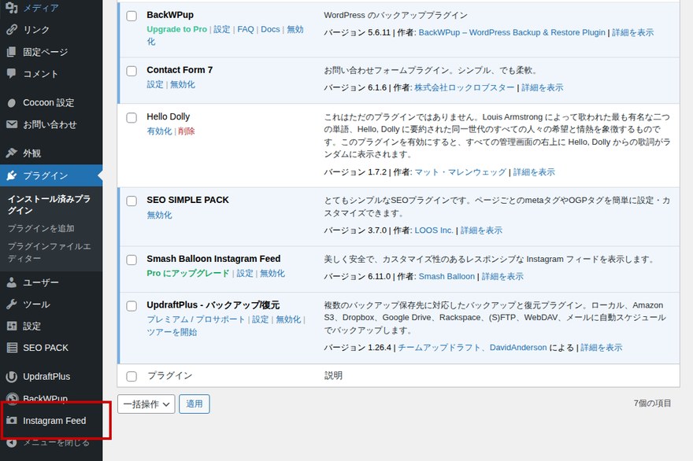
Task: Click Pro にアップグレード link
Action: point(188,273)
